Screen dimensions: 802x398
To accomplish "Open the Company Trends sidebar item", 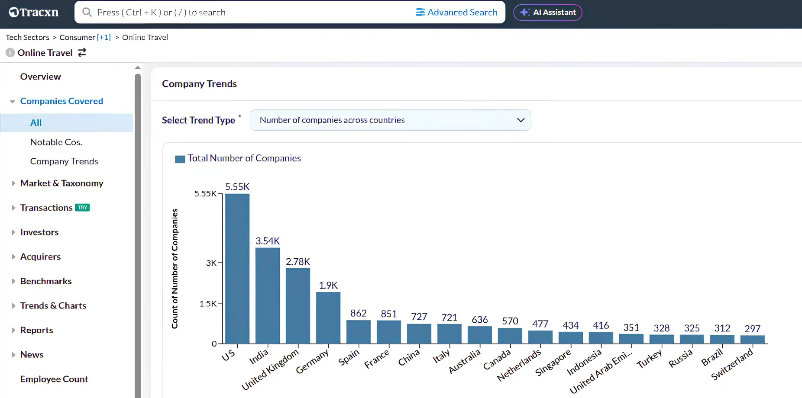I will click(x=64, y=161).
